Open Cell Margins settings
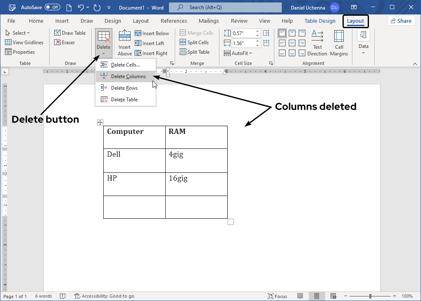This screenshot has height=301, width=421. [339, 43]
